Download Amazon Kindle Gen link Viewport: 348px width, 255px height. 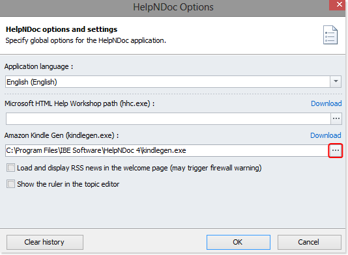pyautogui.click(x=326, y=135)
